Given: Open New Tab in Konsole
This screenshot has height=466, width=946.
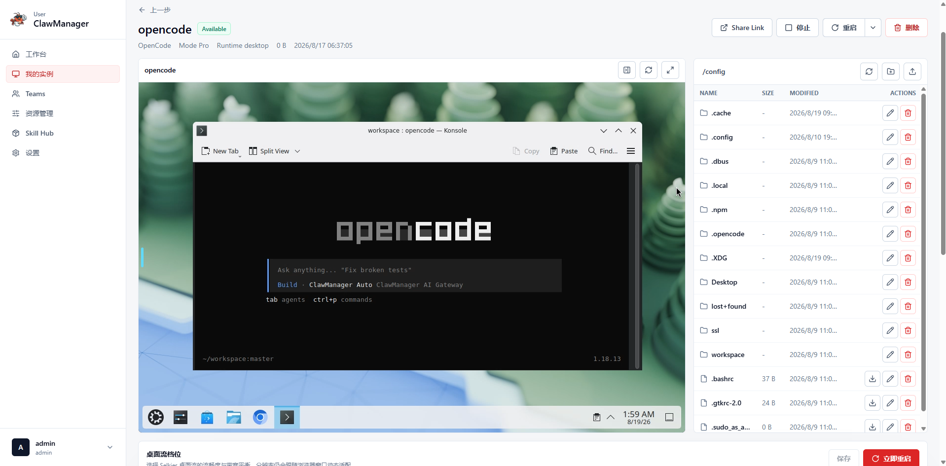Looking at the screenshot, I should click(220, 151).
